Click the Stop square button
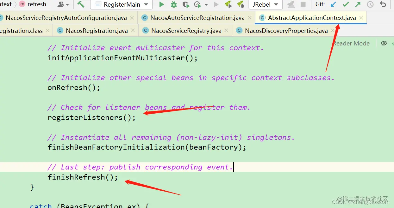The width and height of the screenshot is (394, 208). [303, 4]
